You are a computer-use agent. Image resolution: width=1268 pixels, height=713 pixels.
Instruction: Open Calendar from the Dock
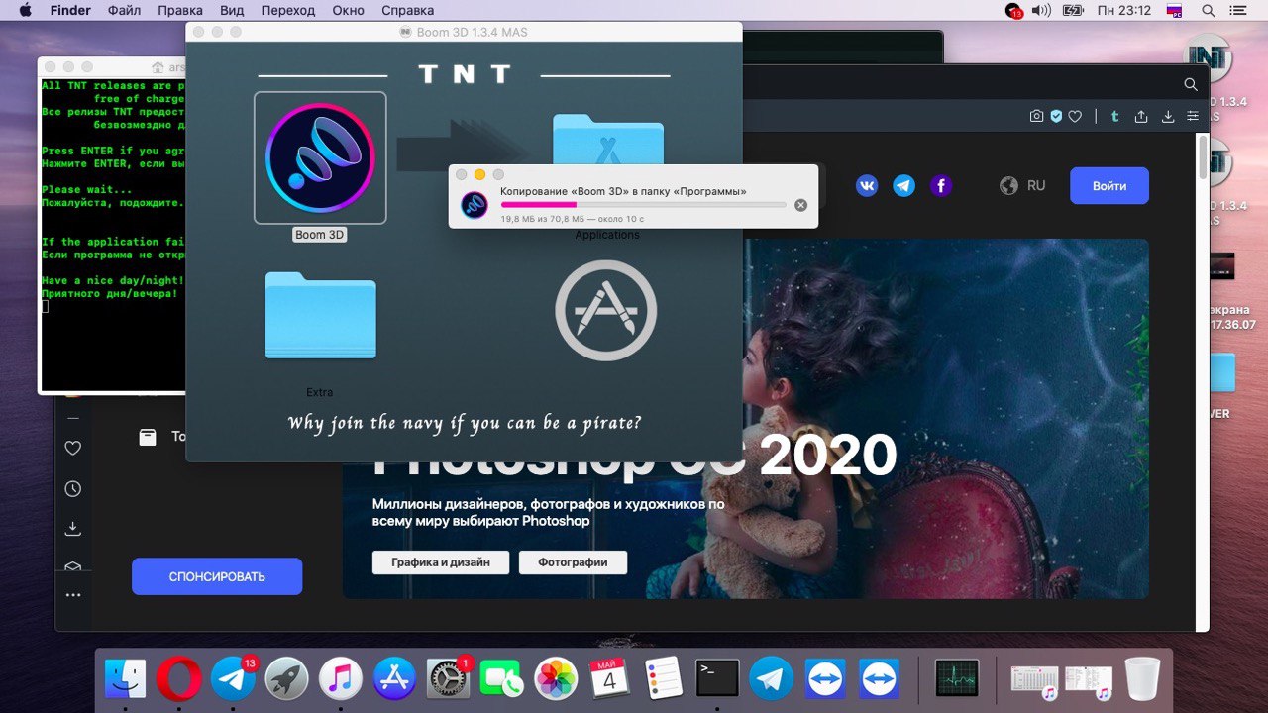coord(609,679)
